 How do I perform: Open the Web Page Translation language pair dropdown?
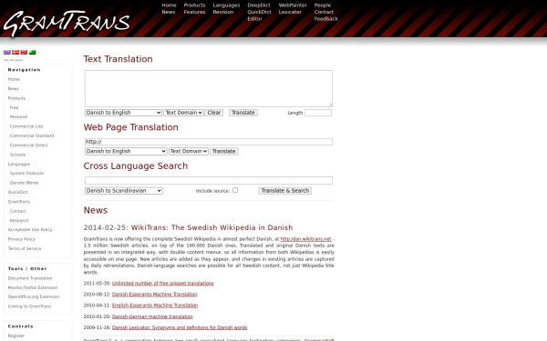tap(126, 151)
